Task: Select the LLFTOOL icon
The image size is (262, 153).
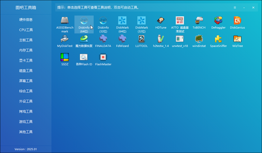Action: [141, 39]
